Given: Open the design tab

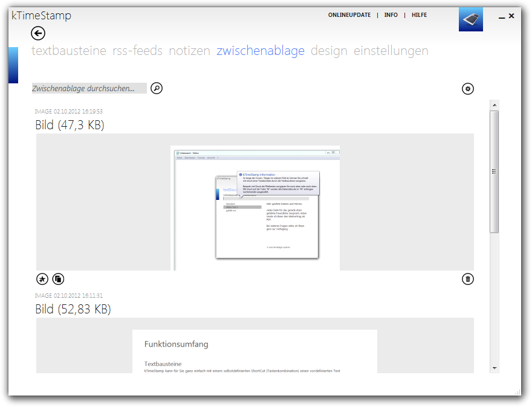Looking at the screenshot, I should point(329,51).
